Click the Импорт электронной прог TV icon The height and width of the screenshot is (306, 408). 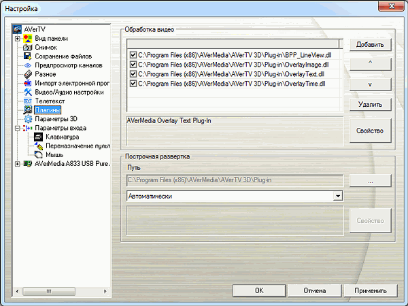click(x=28, y=83)
